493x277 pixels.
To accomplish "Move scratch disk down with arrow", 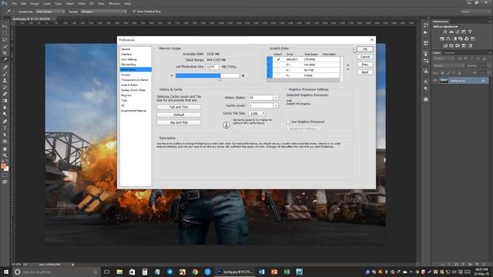I will (347, 69).
